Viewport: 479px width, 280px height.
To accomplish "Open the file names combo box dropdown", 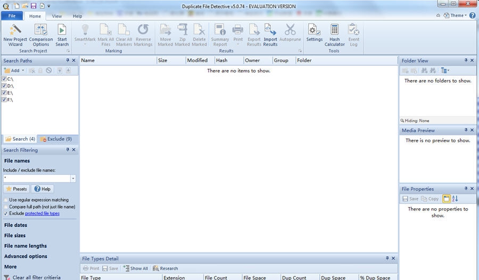I will pos(73,179).
